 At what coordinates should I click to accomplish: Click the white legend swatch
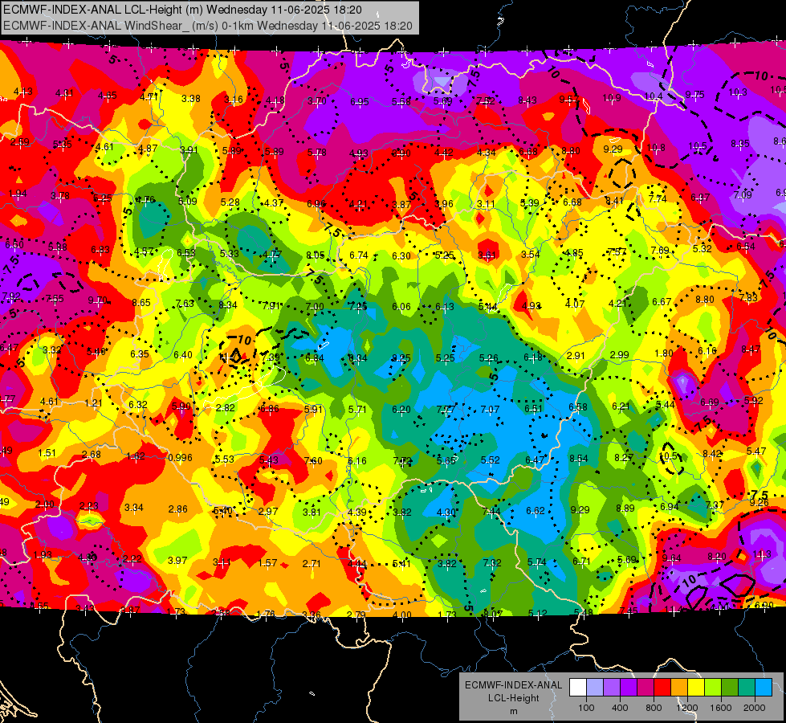coord(577,688)
